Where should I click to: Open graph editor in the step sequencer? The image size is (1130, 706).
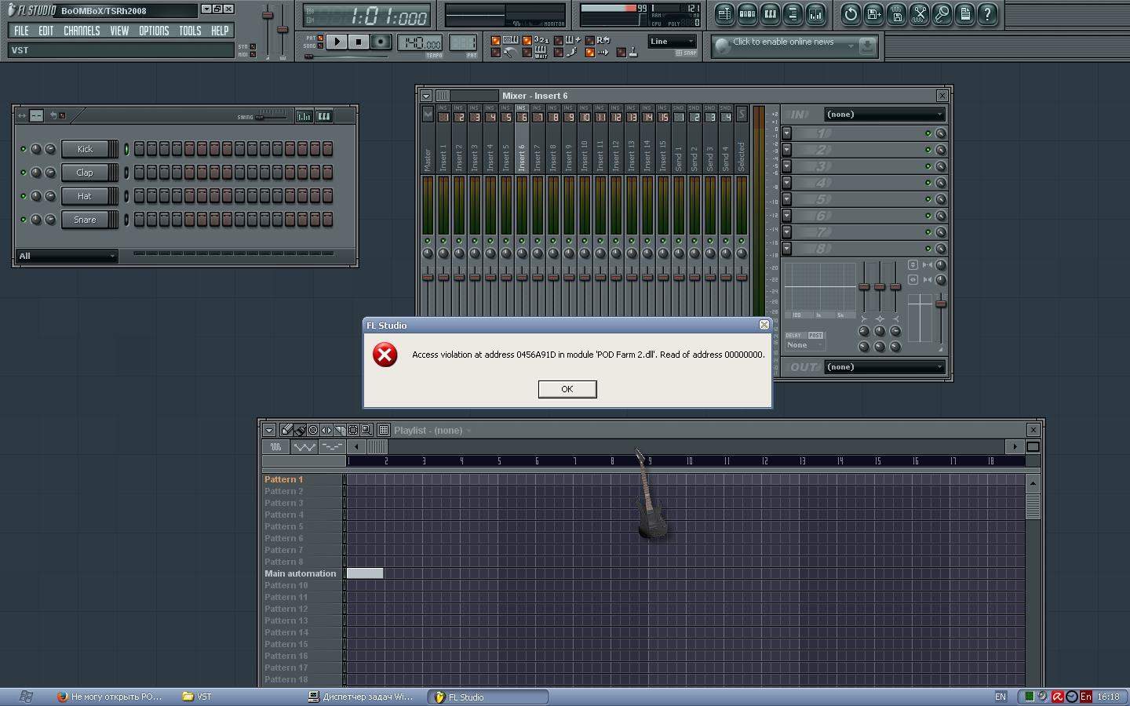[304, 116]
